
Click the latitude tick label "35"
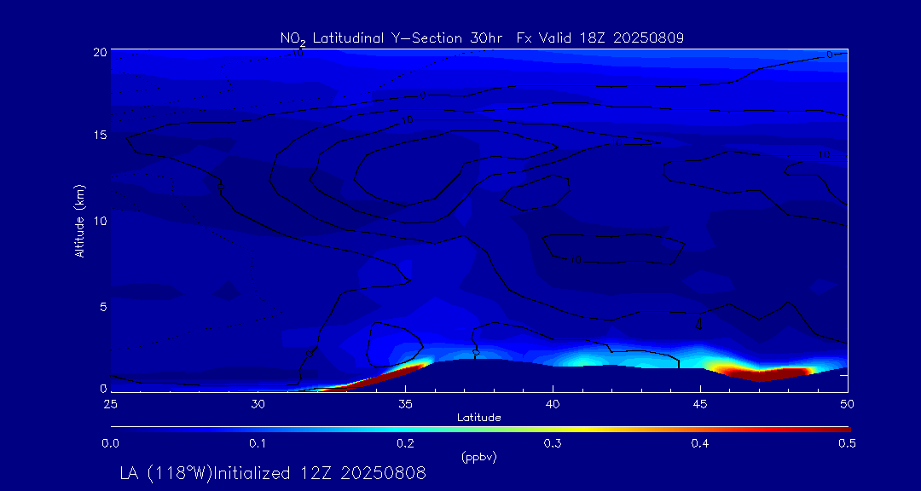pyautogui.click(x=405, y=404)
